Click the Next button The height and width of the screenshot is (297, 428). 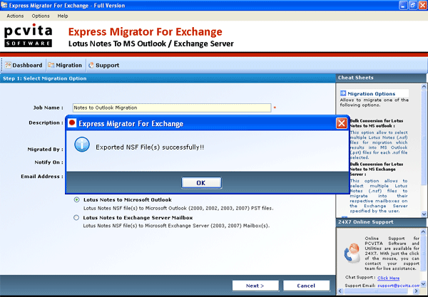click(255, 285)
